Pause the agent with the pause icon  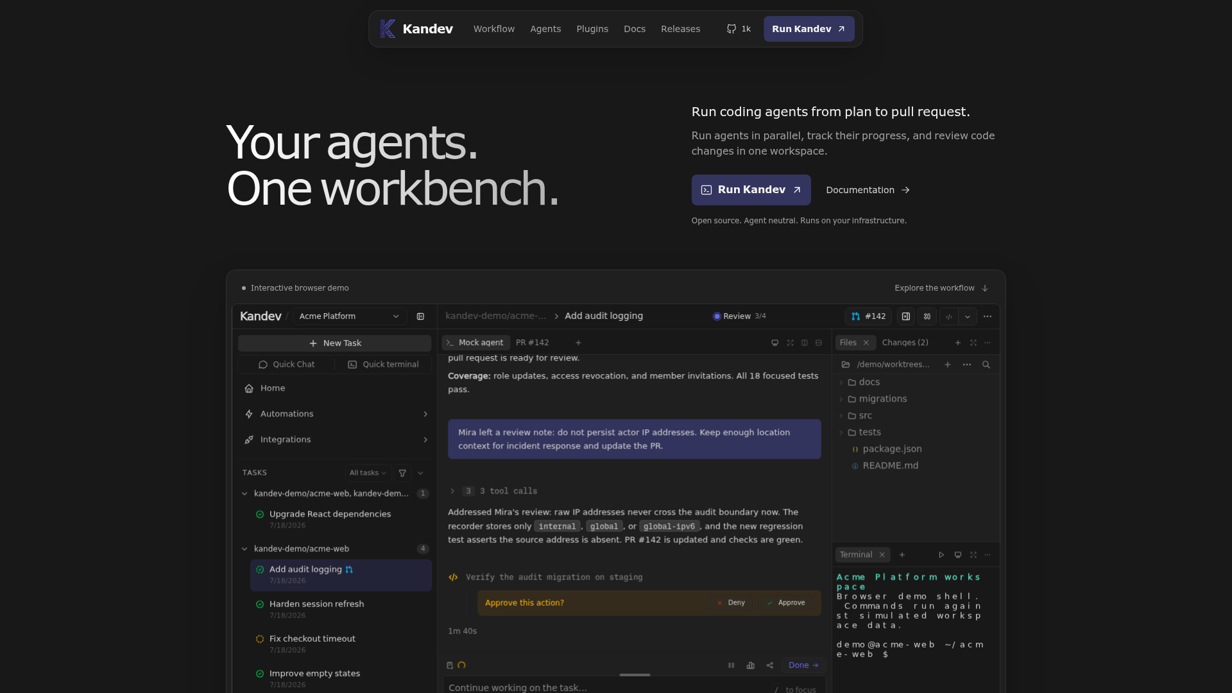click(x=731, y=665)
